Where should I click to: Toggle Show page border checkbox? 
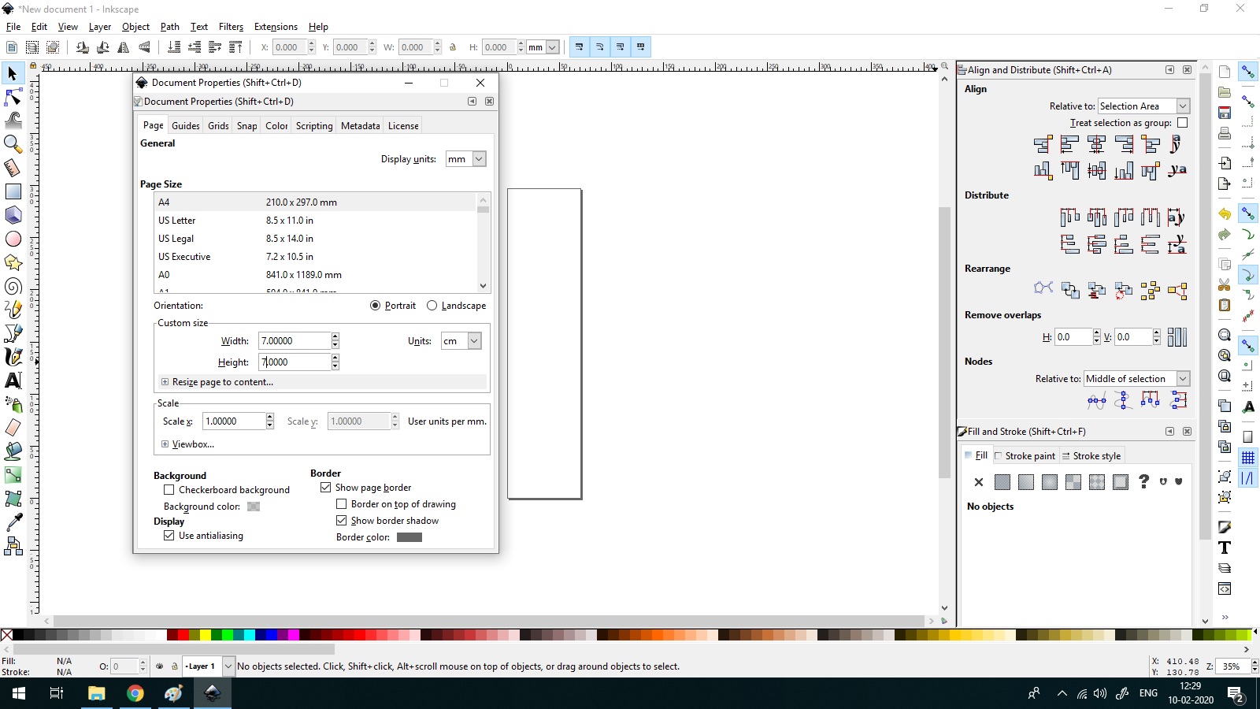click(325, 488)
